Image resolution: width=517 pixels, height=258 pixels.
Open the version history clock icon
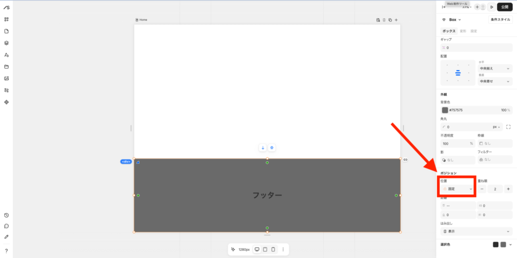coord(7,215)
